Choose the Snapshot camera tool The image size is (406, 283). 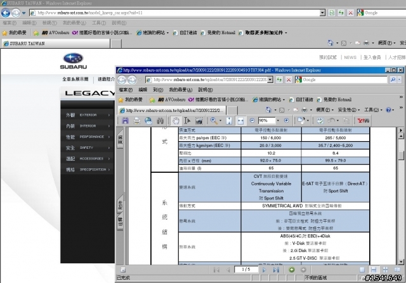point(199,120)
